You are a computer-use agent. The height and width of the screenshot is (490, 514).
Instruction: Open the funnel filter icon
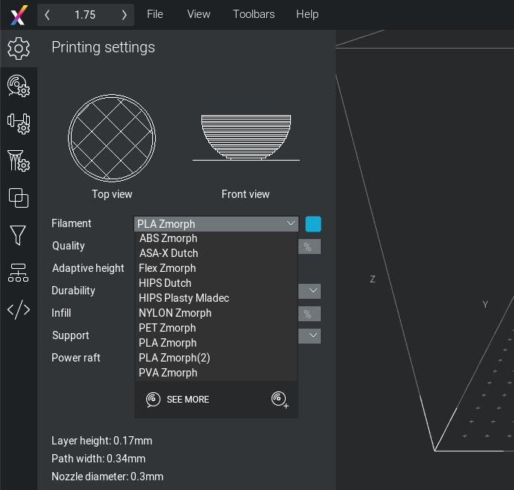pos(18,235)
